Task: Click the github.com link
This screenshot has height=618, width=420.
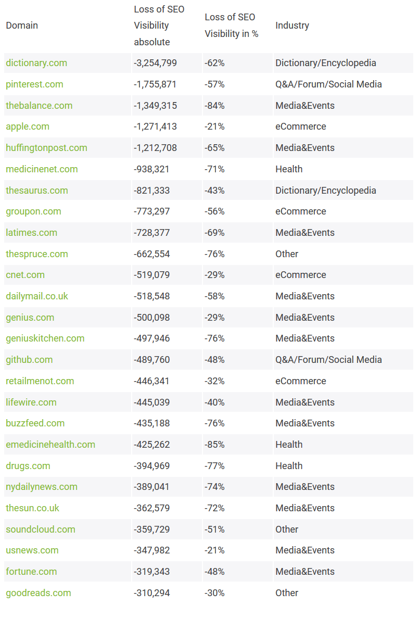Action: [x=29, y=360]
